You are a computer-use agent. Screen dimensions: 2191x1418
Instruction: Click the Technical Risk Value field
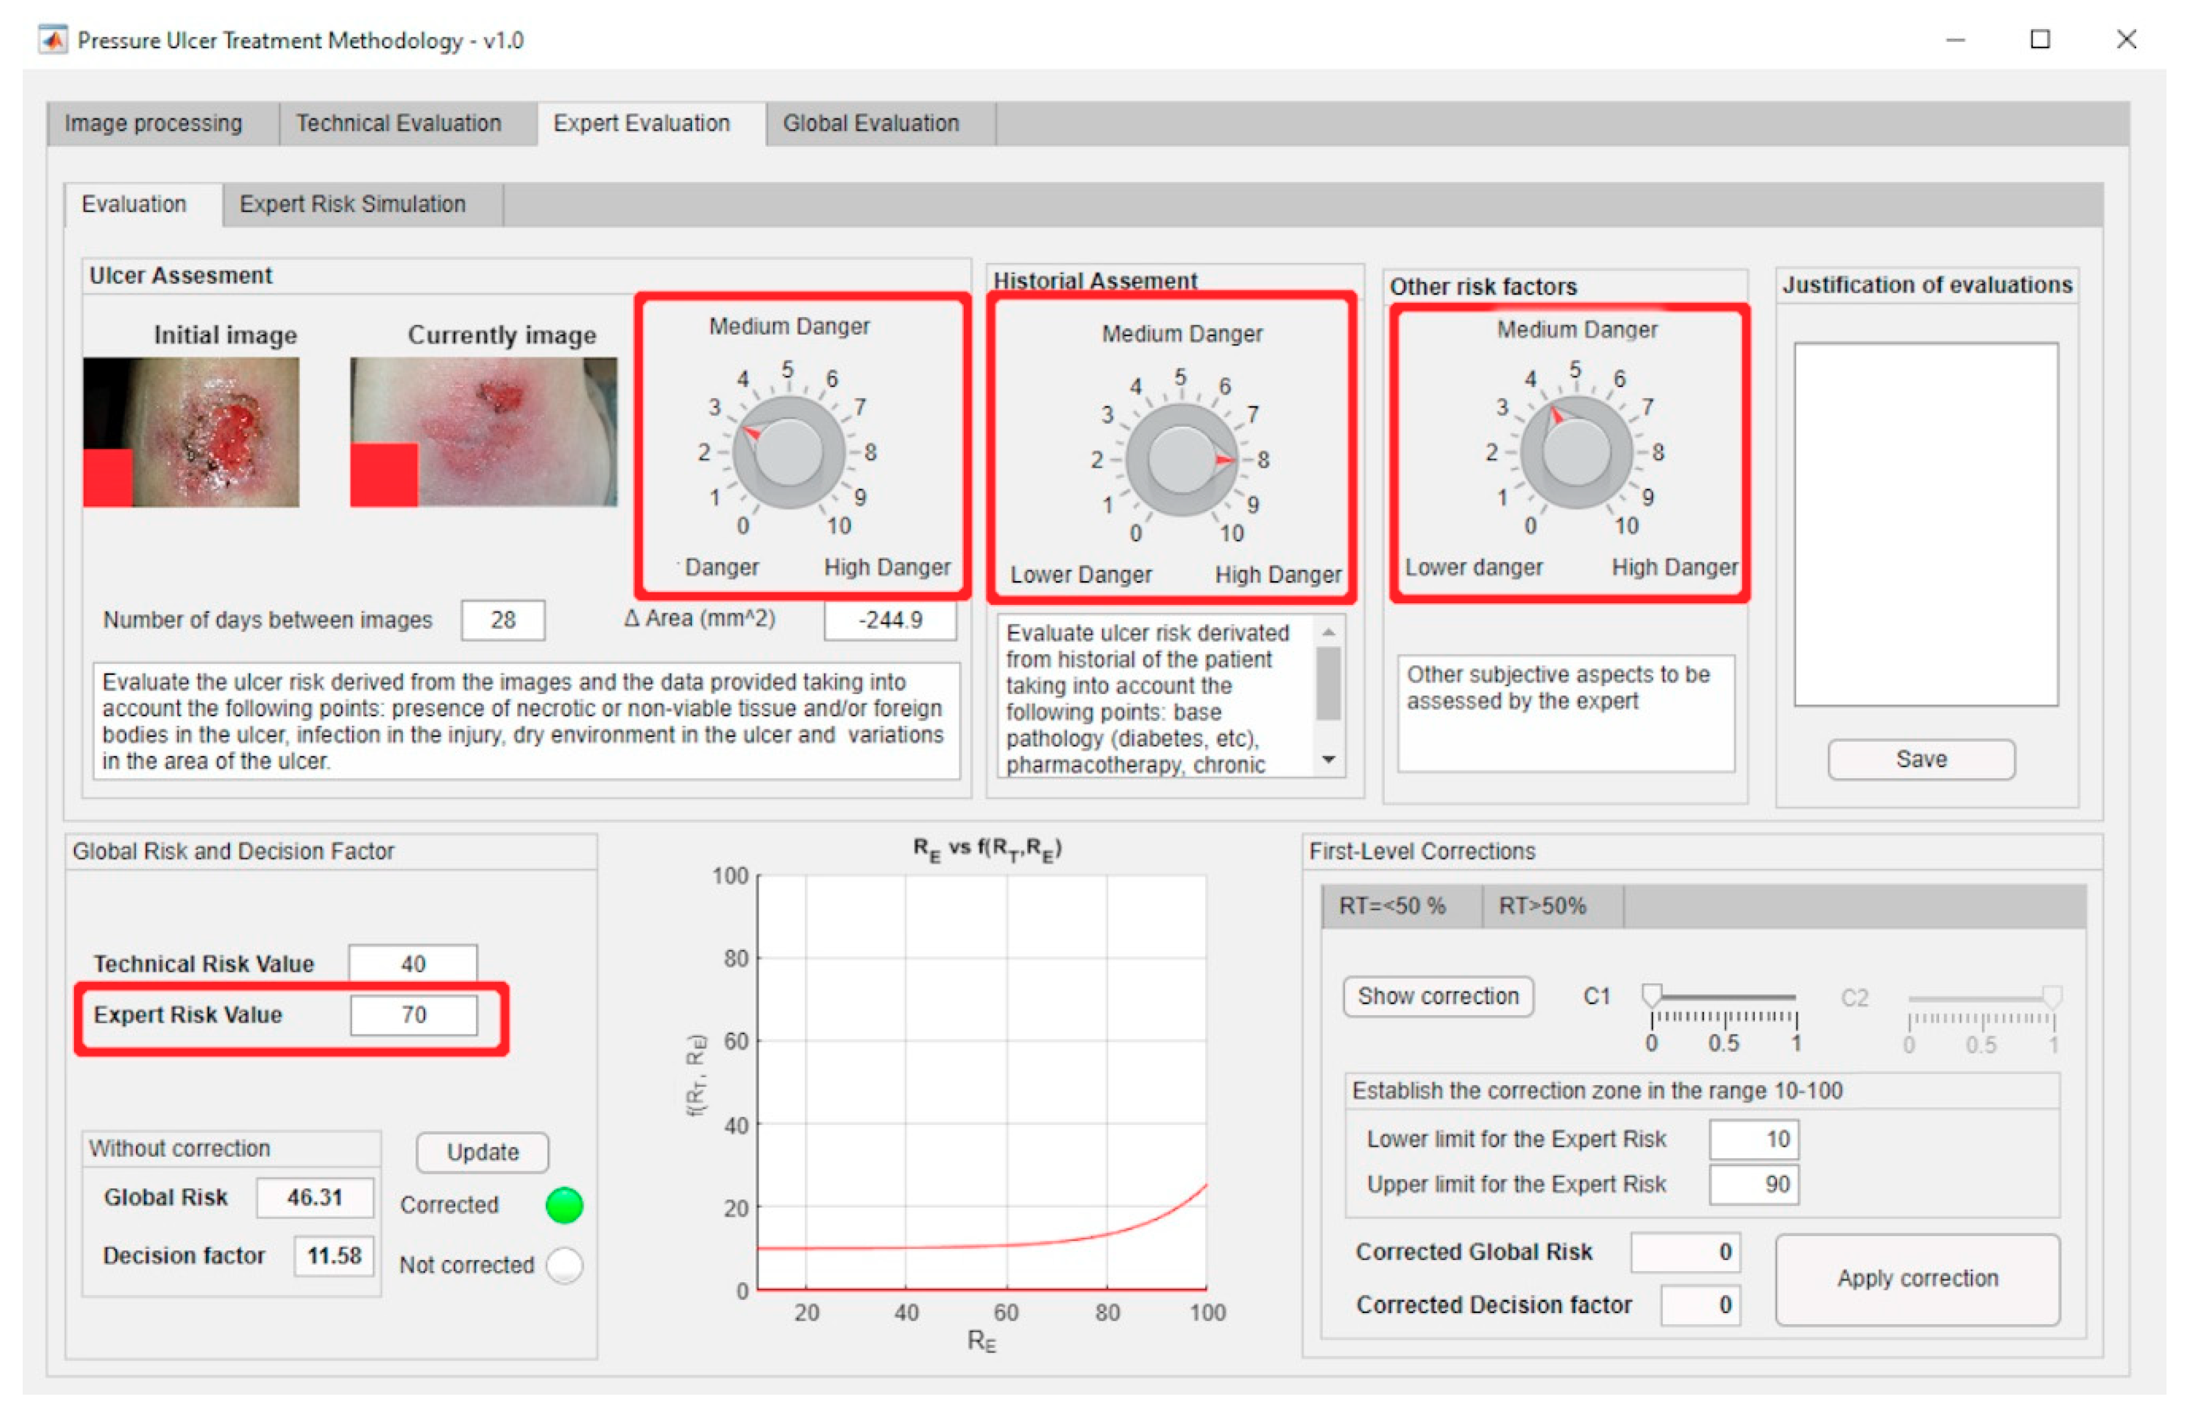click(x=413, y=963)
